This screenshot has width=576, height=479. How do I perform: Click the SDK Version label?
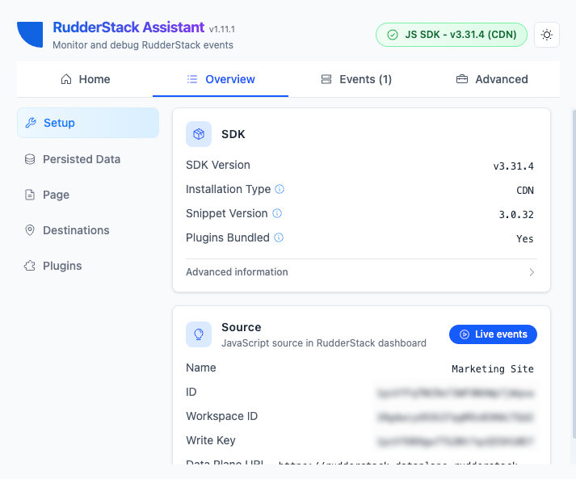[218, 165]
